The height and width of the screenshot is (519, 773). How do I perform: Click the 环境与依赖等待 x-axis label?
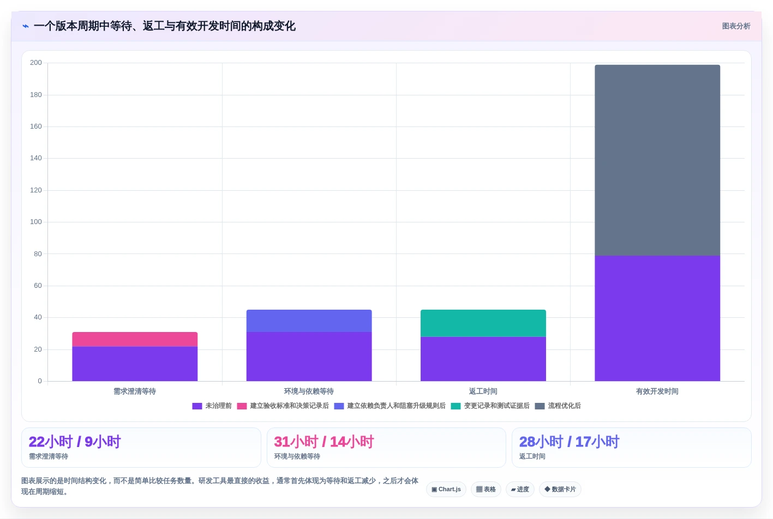click(x=309, y=391)
